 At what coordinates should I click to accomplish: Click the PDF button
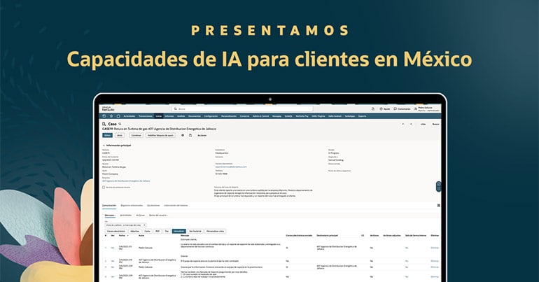point(157,231)
